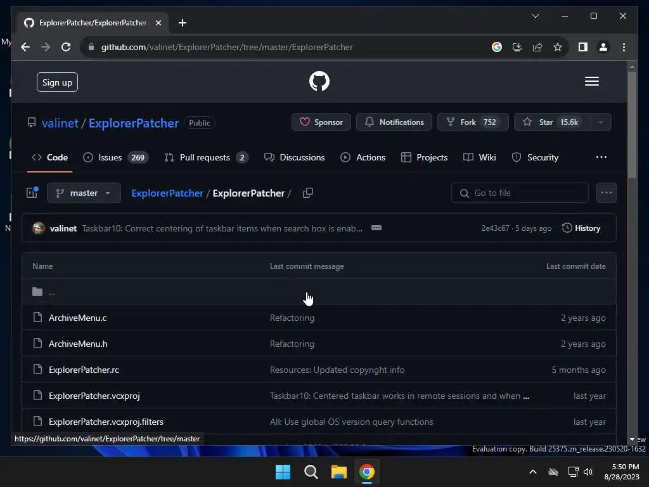Close the ExplorerPatcher browser tab
The height and width of the screenshot is (487, 649).
point(158,23)
